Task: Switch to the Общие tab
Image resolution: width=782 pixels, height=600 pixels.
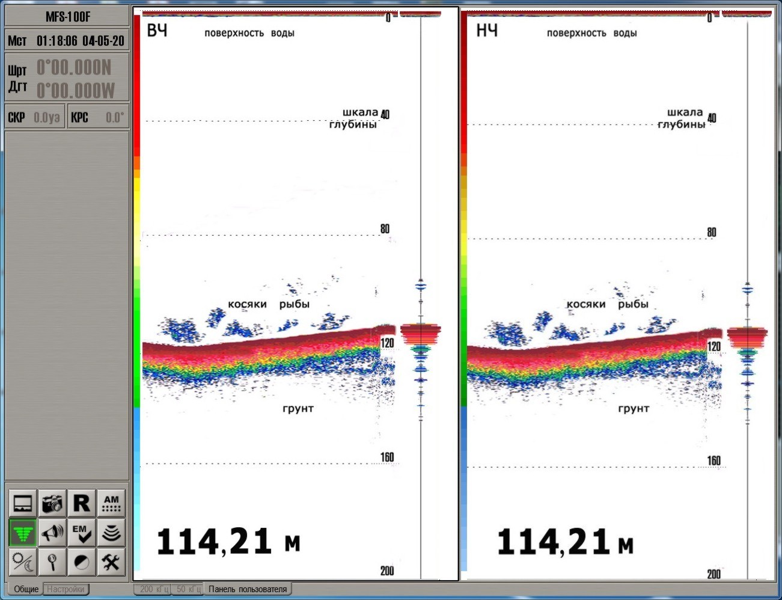Action: coord(26,589)
